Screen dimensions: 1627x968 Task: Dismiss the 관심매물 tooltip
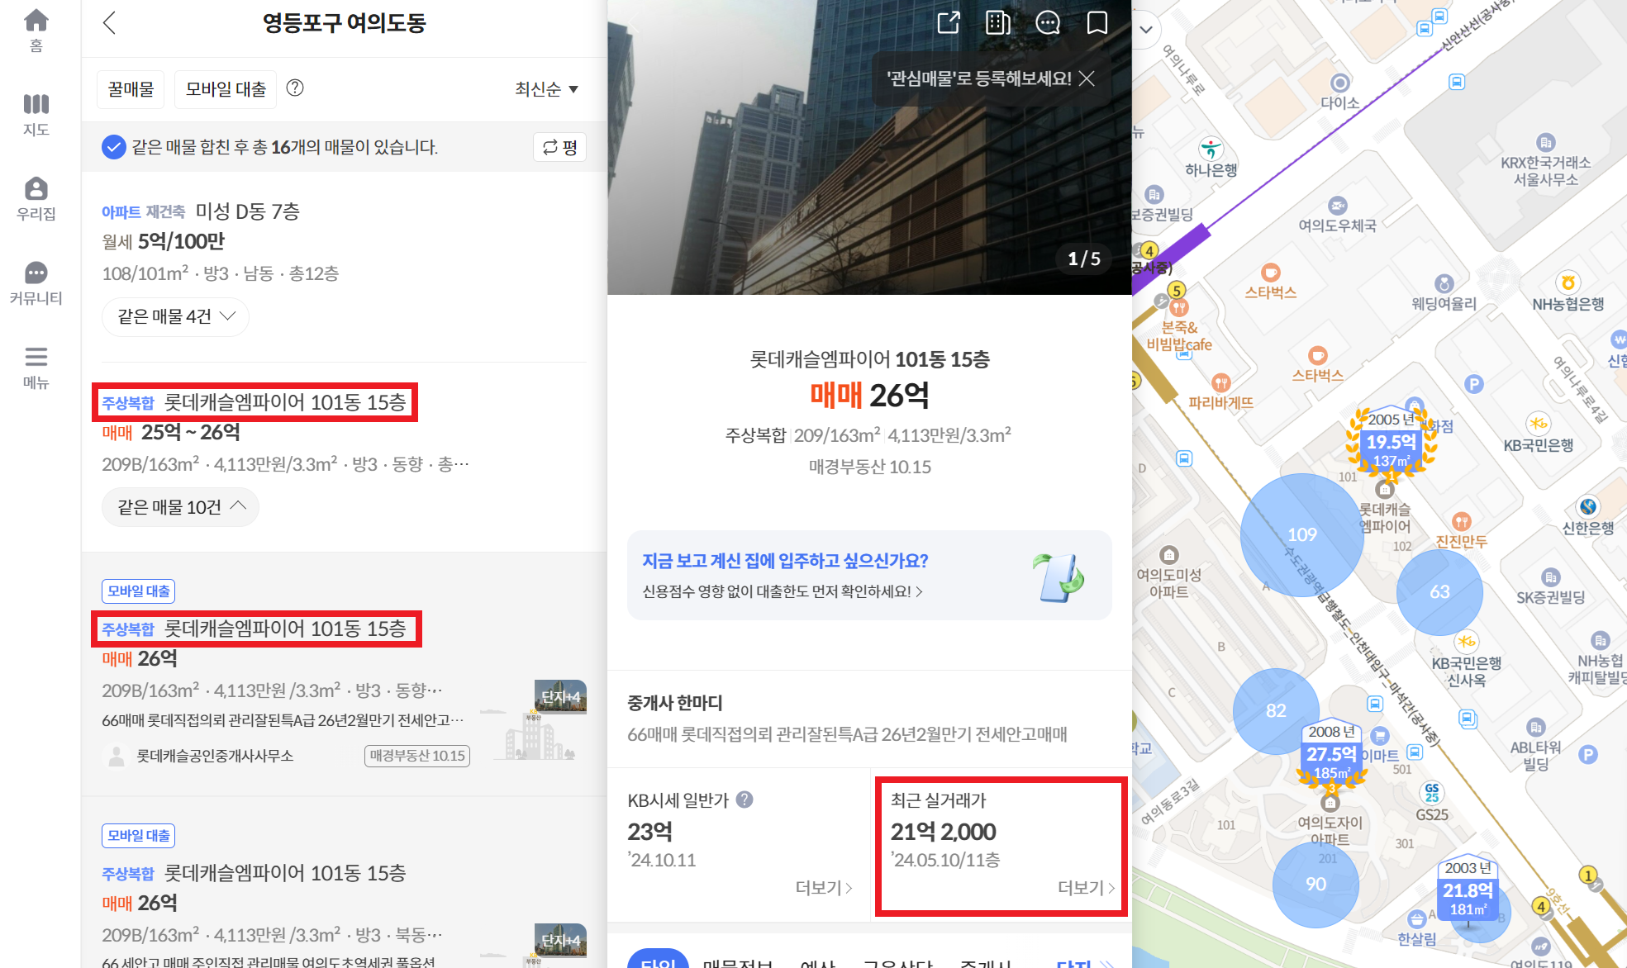pos(1087,78)
